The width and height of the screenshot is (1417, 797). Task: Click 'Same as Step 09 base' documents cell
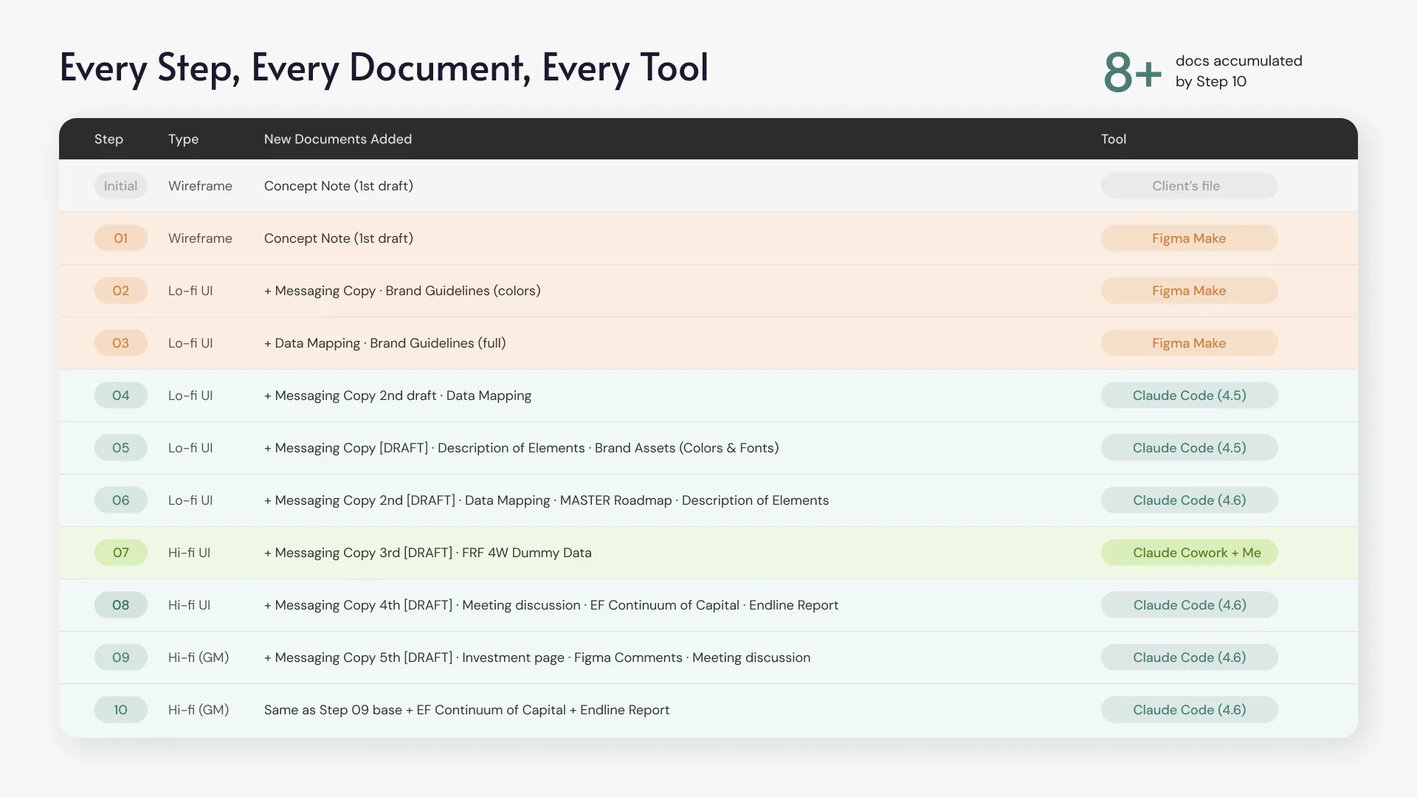click(467, 710)
